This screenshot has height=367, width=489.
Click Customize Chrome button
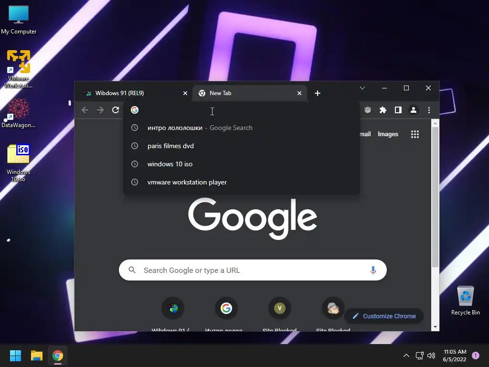pos(384,316)
